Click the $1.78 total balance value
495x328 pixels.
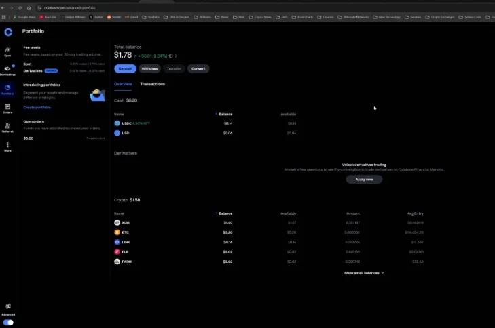tap(123, 55)
